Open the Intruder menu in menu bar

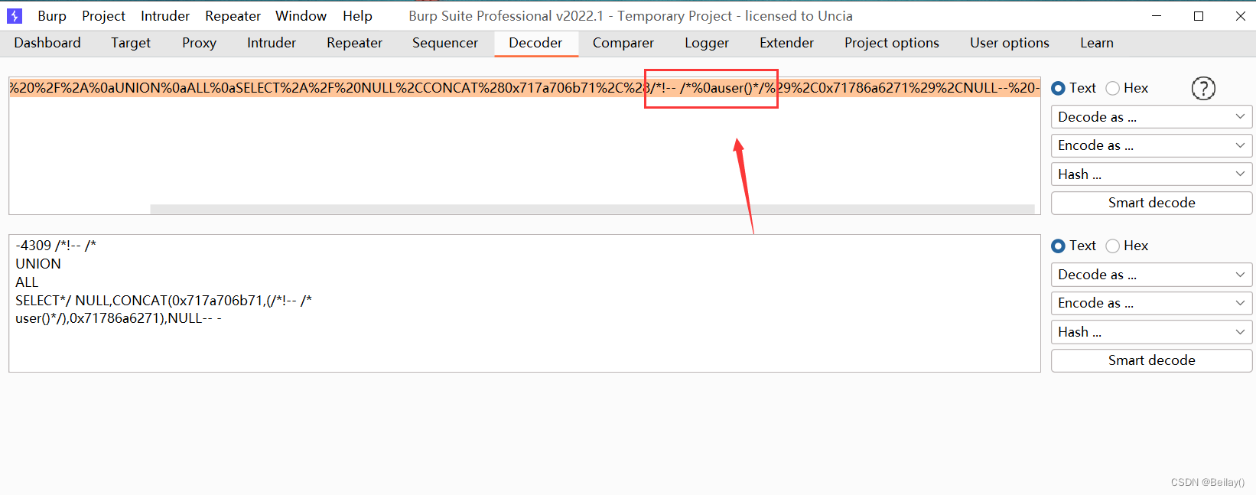(x=165, y=15)
